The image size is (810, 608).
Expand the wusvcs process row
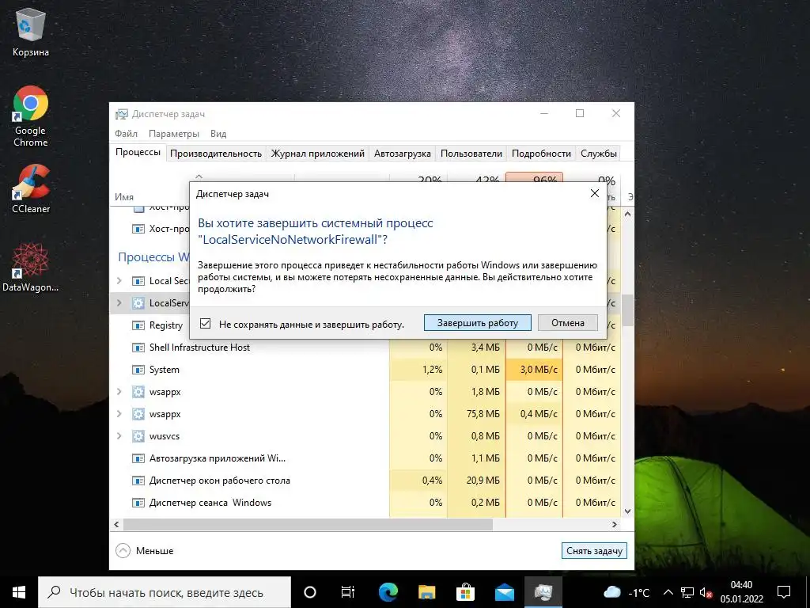coord(119,436)
